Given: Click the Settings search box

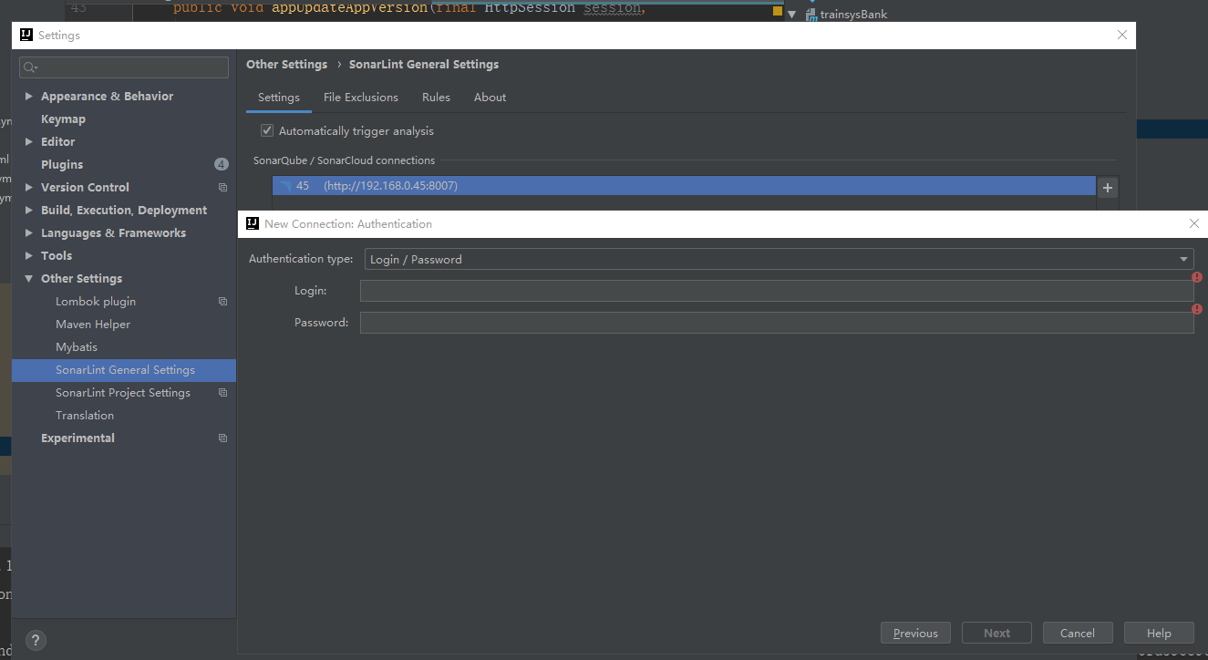Looking at the screenshot, I should click(x=124, y=67).
